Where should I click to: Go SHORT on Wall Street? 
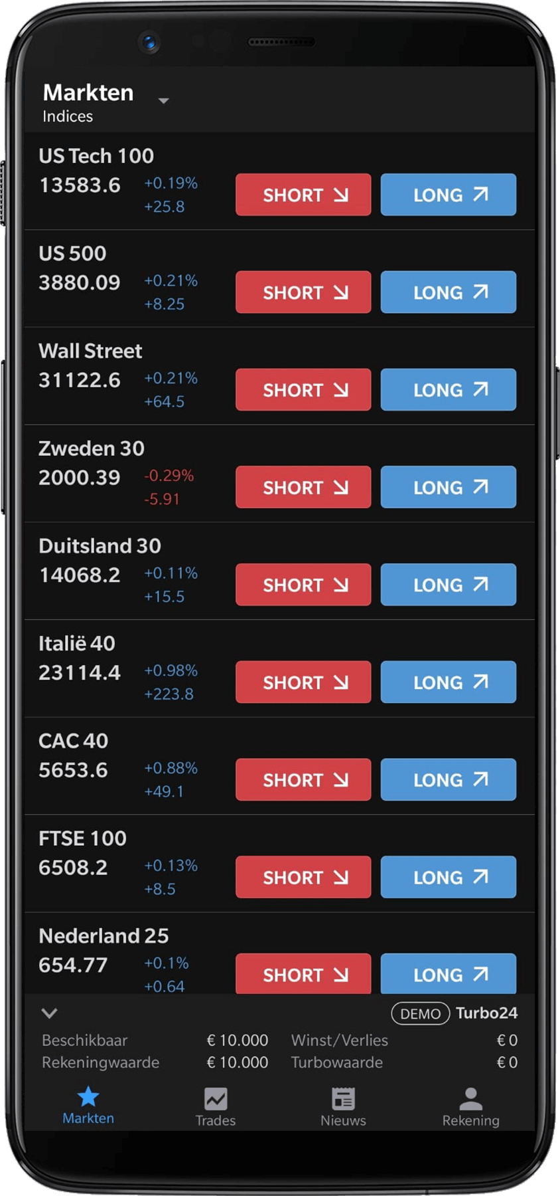click(x=303, y=390)
